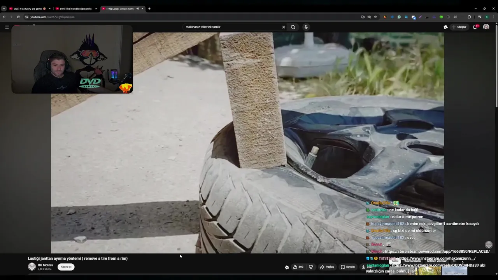The height and width of the screenshot is (280, 498).
Task: Switch to "It's a funny old game!" tab
Action: coord(30,9)
